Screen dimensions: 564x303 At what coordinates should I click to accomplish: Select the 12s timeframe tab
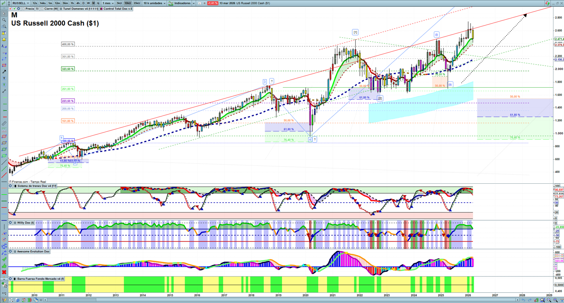35,3
